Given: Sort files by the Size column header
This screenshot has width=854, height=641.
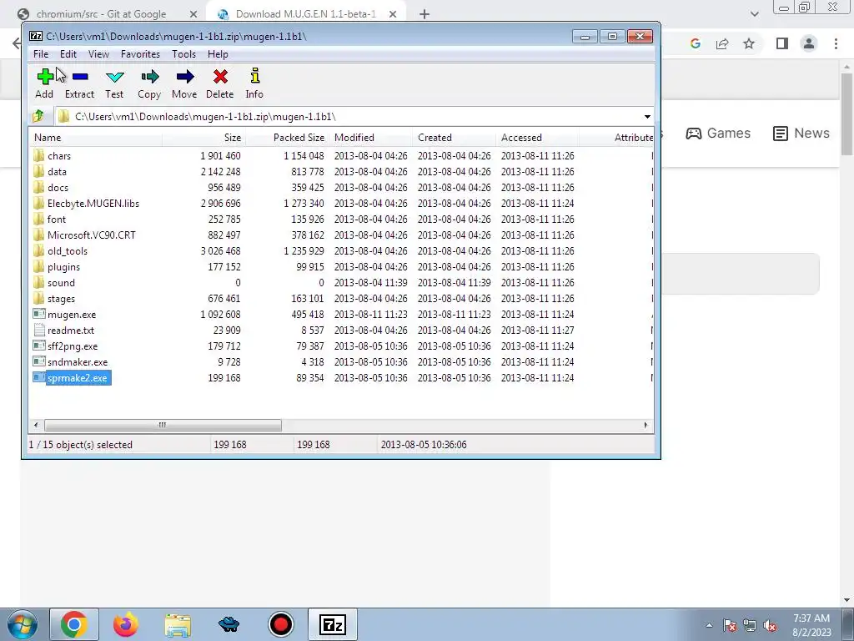Looking at the screenshot, I should click(x=203, y=138).
